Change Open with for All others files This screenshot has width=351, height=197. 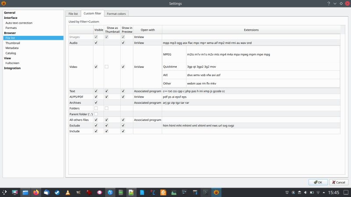click(147, 120)
